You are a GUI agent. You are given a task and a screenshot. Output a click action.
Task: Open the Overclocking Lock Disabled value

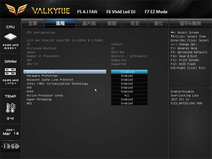click(129, 72)
